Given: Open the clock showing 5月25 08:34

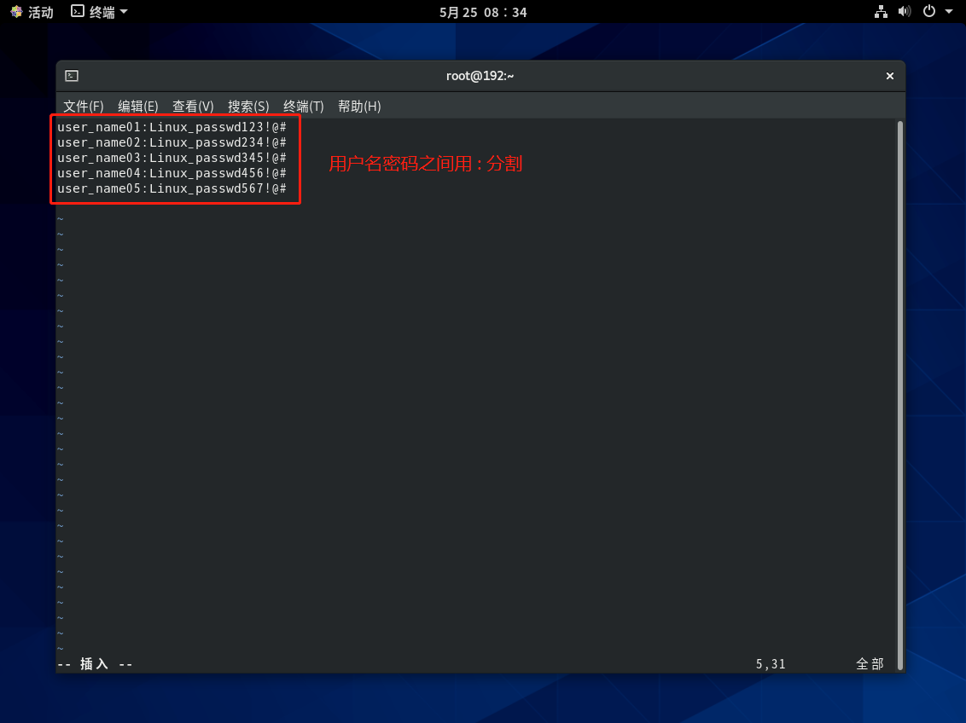Looking at the screenshot, I should click(483, 12).
